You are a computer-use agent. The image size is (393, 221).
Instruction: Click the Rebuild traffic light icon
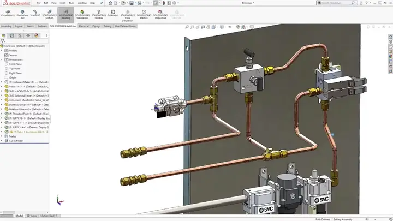point(164,3)
